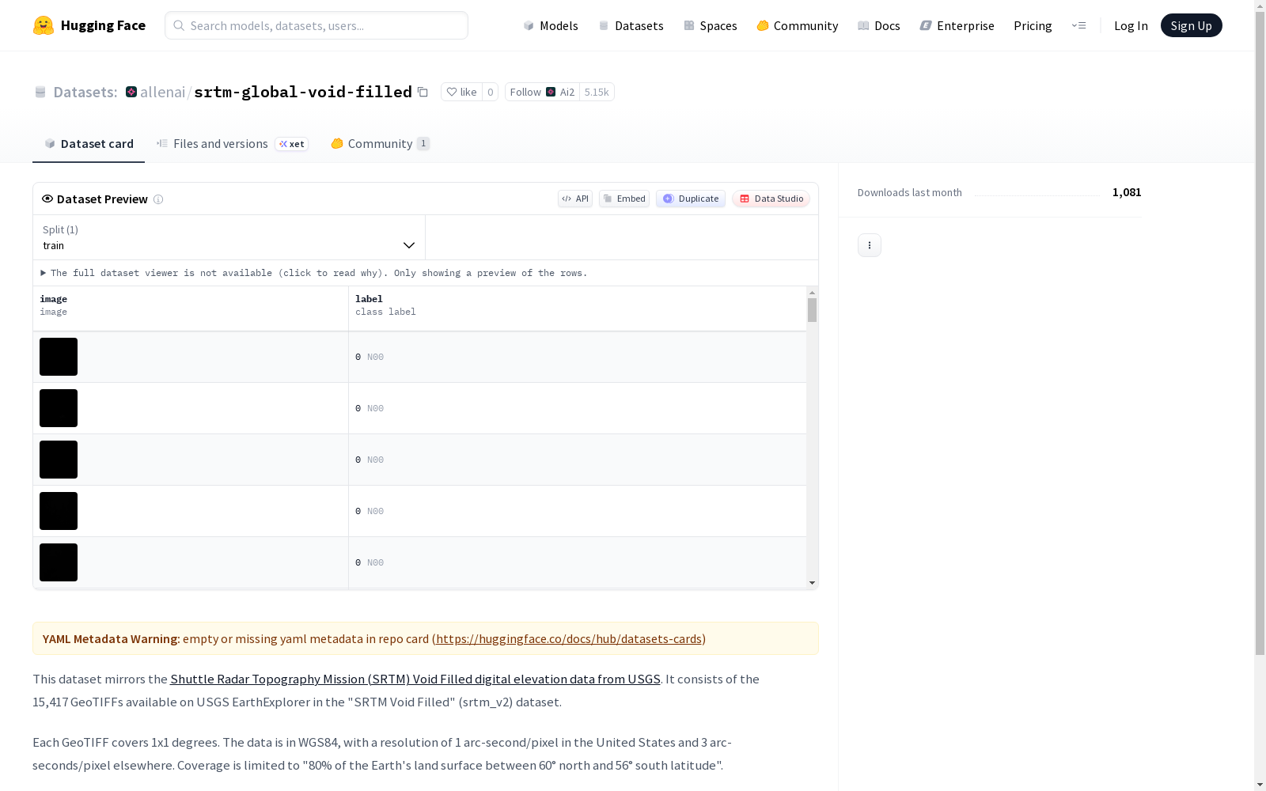
Task: Click the page scrollbar up arrow
Action: click(1260, 6)
